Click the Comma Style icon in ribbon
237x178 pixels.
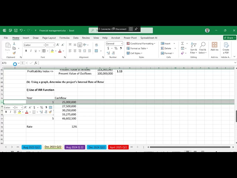pyautogui.click(x=121, y=48)
